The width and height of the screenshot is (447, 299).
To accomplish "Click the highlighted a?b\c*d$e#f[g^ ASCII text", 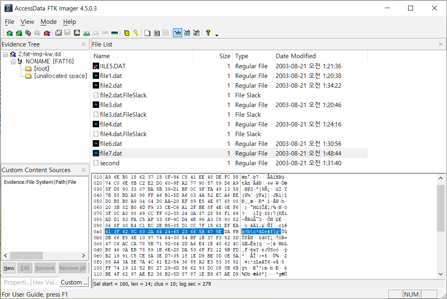I will pos(261,232).
